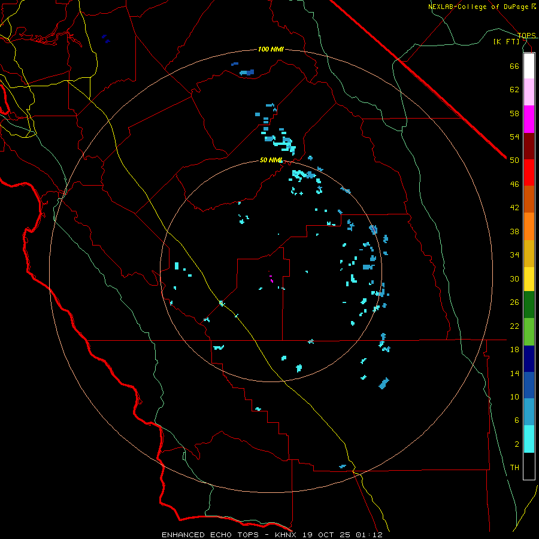Screen dimensions: 539x539
Task: Click the "TOPS" legend title
Action: pos(526,35)
